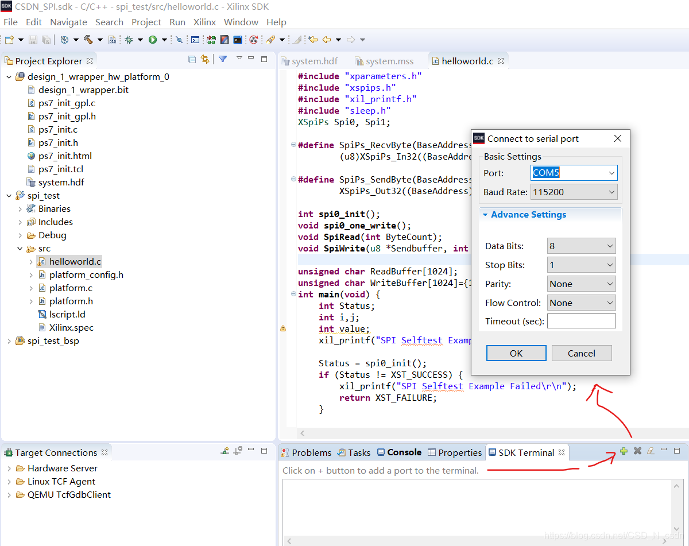689x546 pixels.
Task: Click the gray X disconnect icon in SDK Terminal
Action: coord(637,451)
